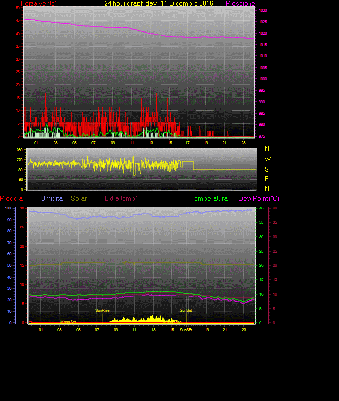Click the 'W' compass direction label
Image resolution: width=339 pixels, height=401 pixels.
coord(268,159)
